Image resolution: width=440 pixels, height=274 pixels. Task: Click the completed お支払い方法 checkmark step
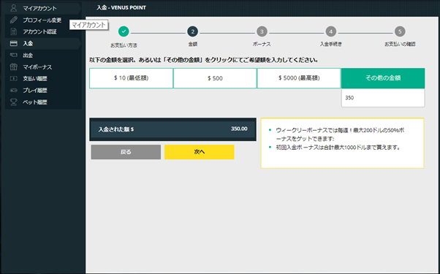124,31
